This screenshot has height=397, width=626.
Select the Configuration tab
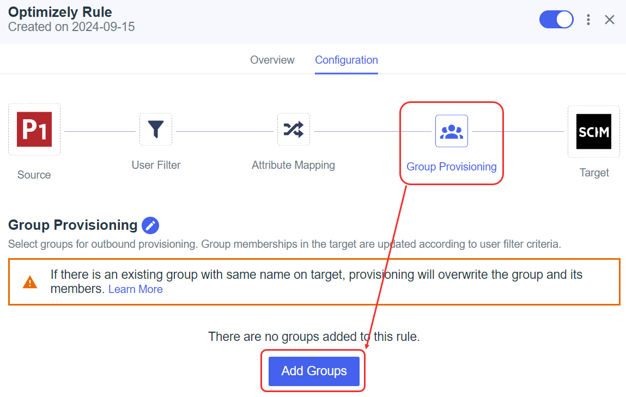(347, 60)
